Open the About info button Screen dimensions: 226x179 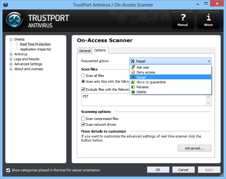208,20
